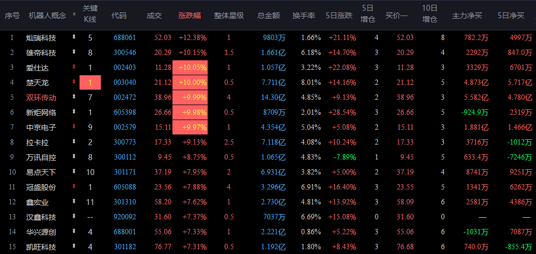Click the red marker icon beside 冠盛股份
This screenshot has height=254, width=536.
pos(74,187)
